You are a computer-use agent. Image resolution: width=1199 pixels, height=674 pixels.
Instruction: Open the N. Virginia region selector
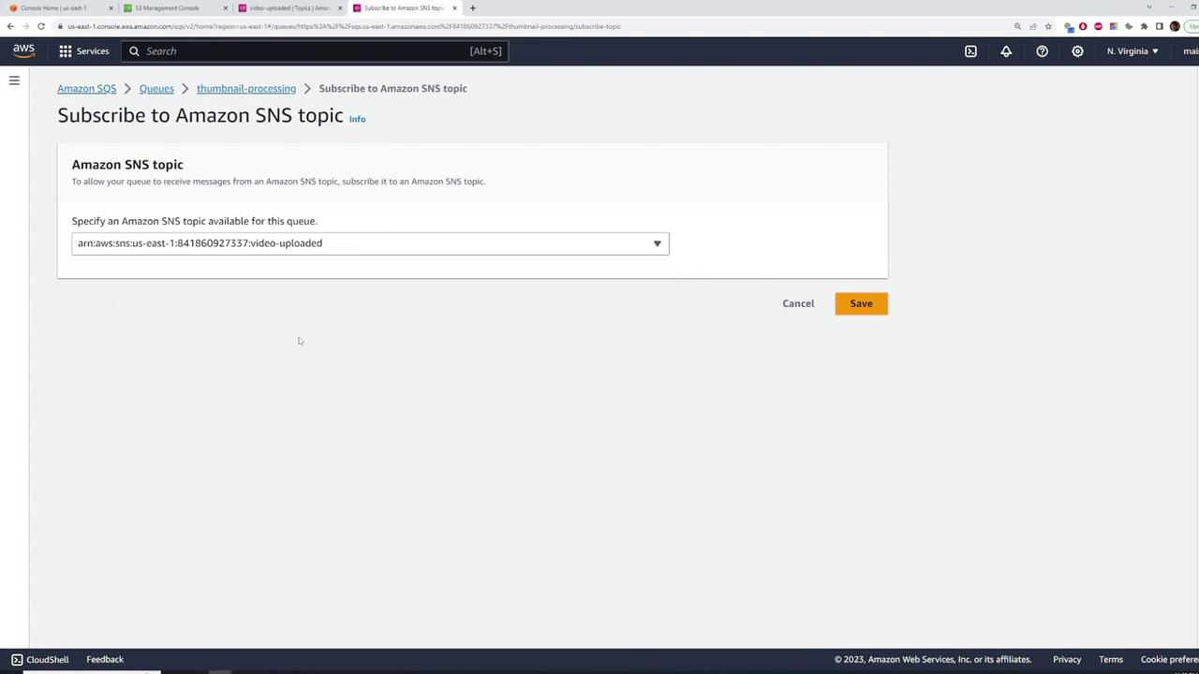coord(1132,51)
